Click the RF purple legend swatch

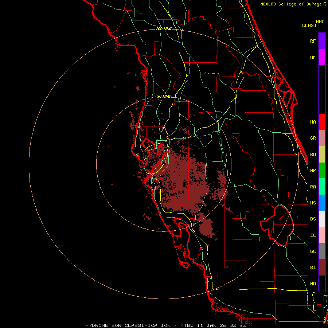[x=322, y=41]
